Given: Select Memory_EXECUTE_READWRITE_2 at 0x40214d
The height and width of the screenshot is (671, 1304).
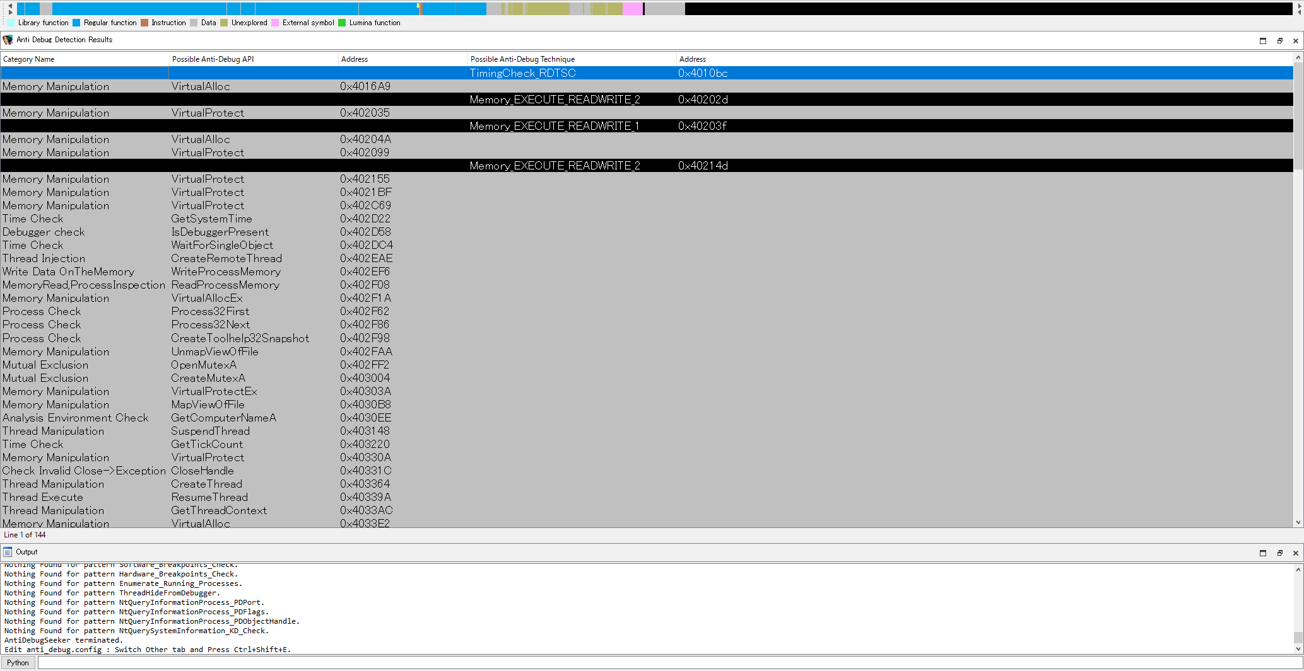Looking at the screenshot, I should pos(647,166).
